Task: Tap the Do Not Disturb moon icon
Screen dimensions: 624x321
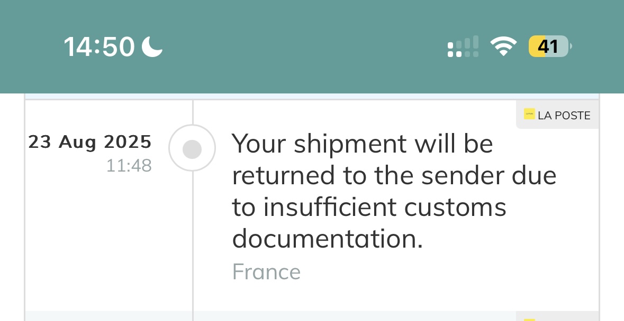Action: 152,46
